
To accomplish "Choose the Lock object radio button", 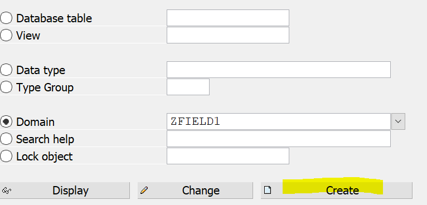I will pyautogui.click(x=6, y=157).
